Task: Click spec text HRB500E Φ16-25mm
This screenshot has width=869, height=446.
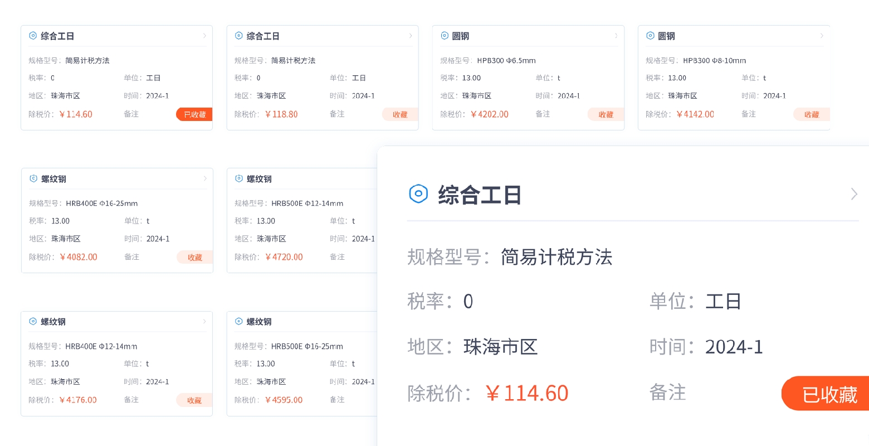Action: coord(307,346)
